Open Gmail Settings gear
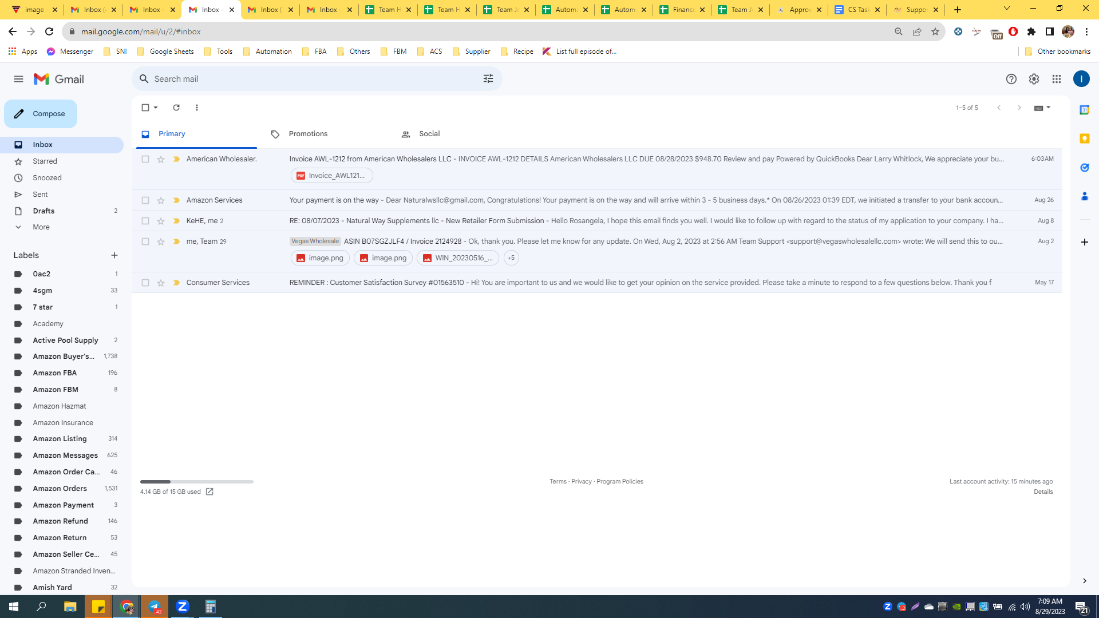 tap(1034, 79)
